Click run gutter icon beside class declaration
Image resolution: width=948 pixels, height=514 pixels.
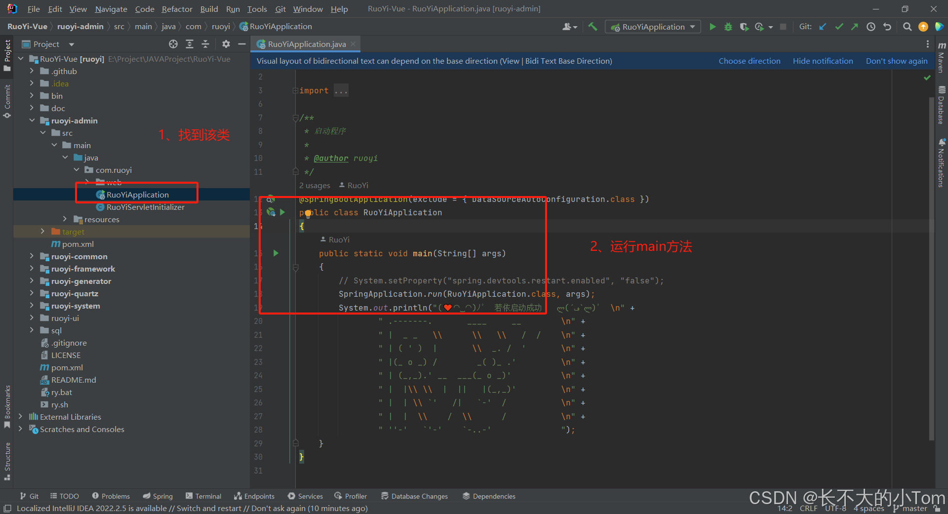click(282, 212)
